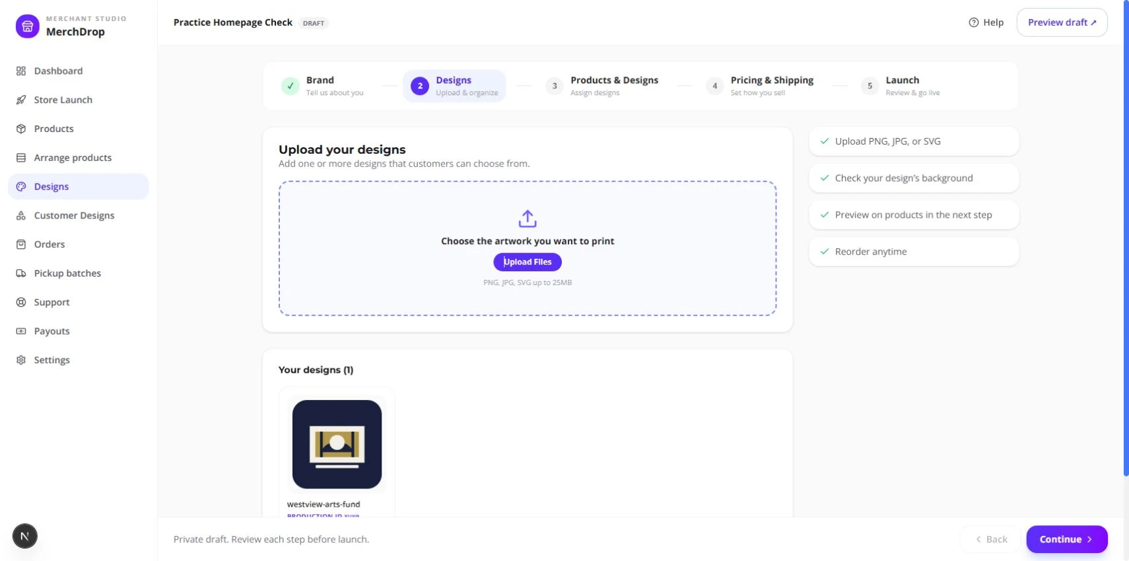This screenshot has width=1129, height=561.
Task: Click the Payouts cash icon
Action: [21, 331]
